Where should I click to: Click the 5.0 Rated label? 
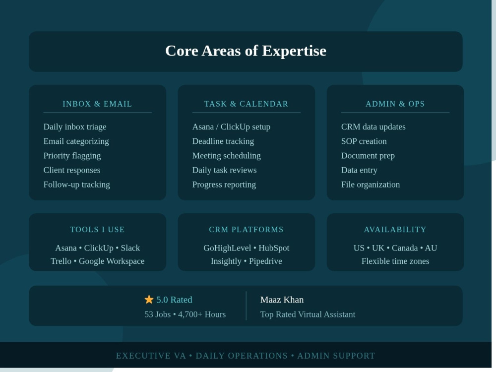(174, 300)
